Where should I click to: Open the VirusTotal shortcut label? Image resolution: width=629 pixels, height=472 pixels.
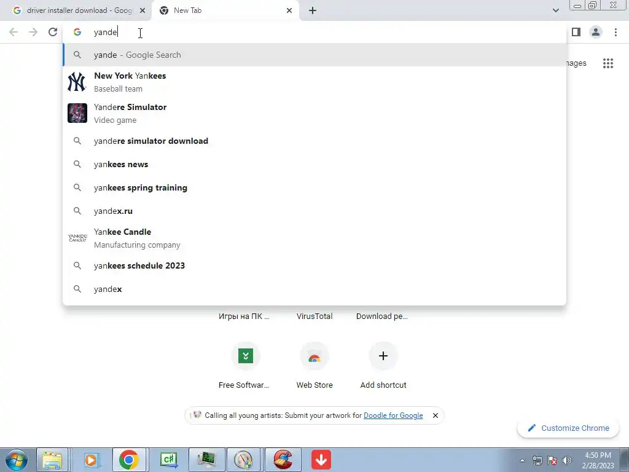[x=314, y=317]
